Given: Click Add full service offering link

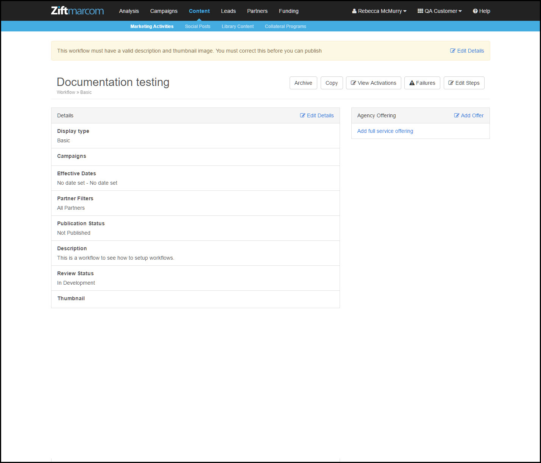Looking at the screenshot, I should tap(385, 131).
